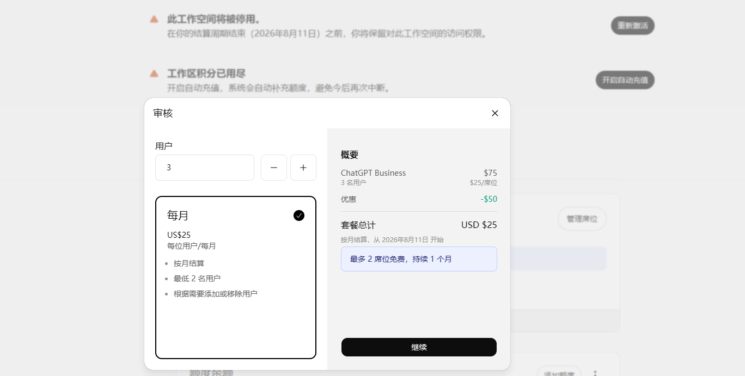Screen dimensions: 745x376
Task: Click the 审核 dialog title
Action: (163, 113)
